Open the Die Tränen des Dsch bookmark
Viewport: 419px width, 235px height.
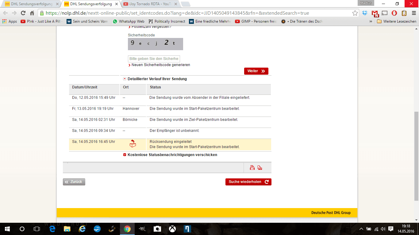coord(302,21)
